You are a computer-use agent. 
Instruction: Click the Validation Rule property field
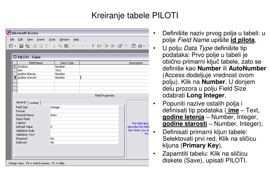(x=84, y=131)
